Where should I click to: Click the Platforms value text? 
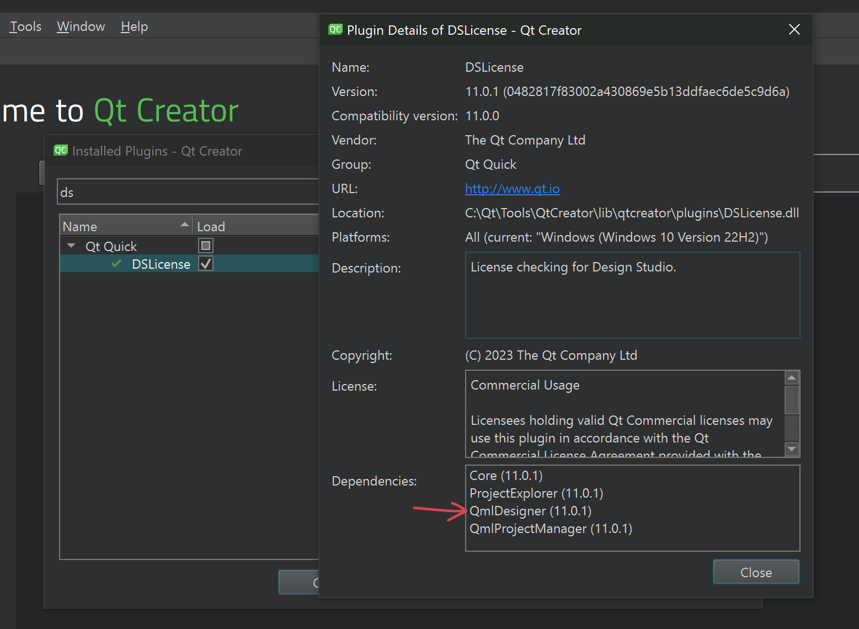click(616, 237)
